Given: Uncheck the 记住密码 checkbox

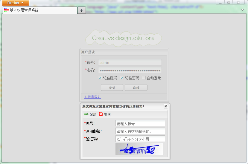Looking at the screenshot, I should 122,78.
